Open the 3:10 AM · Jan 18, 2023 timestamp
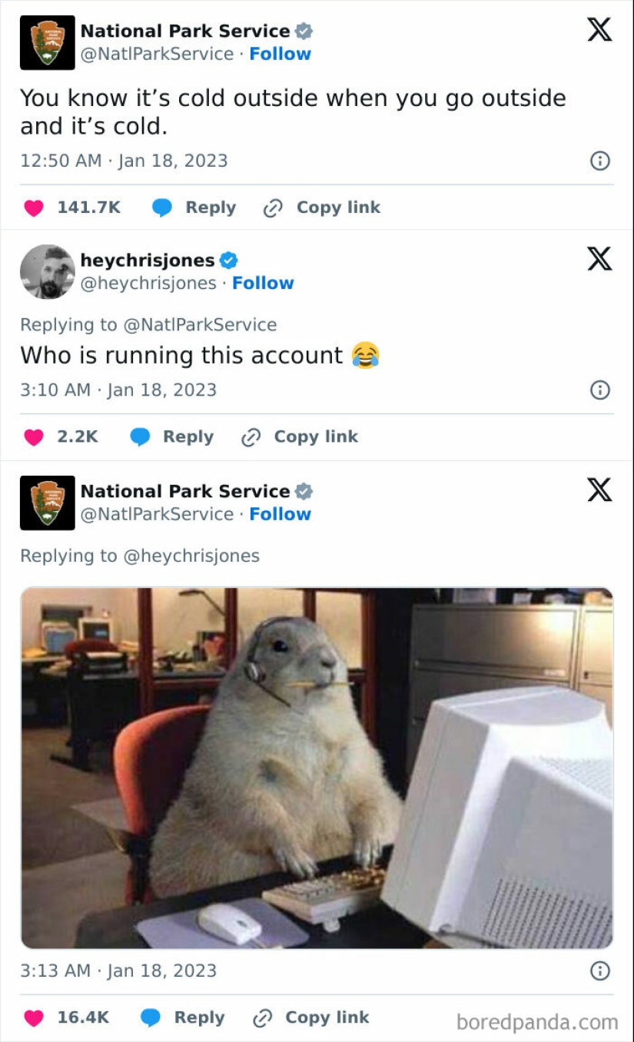The image size is (634, 1042). click(118, 390)
